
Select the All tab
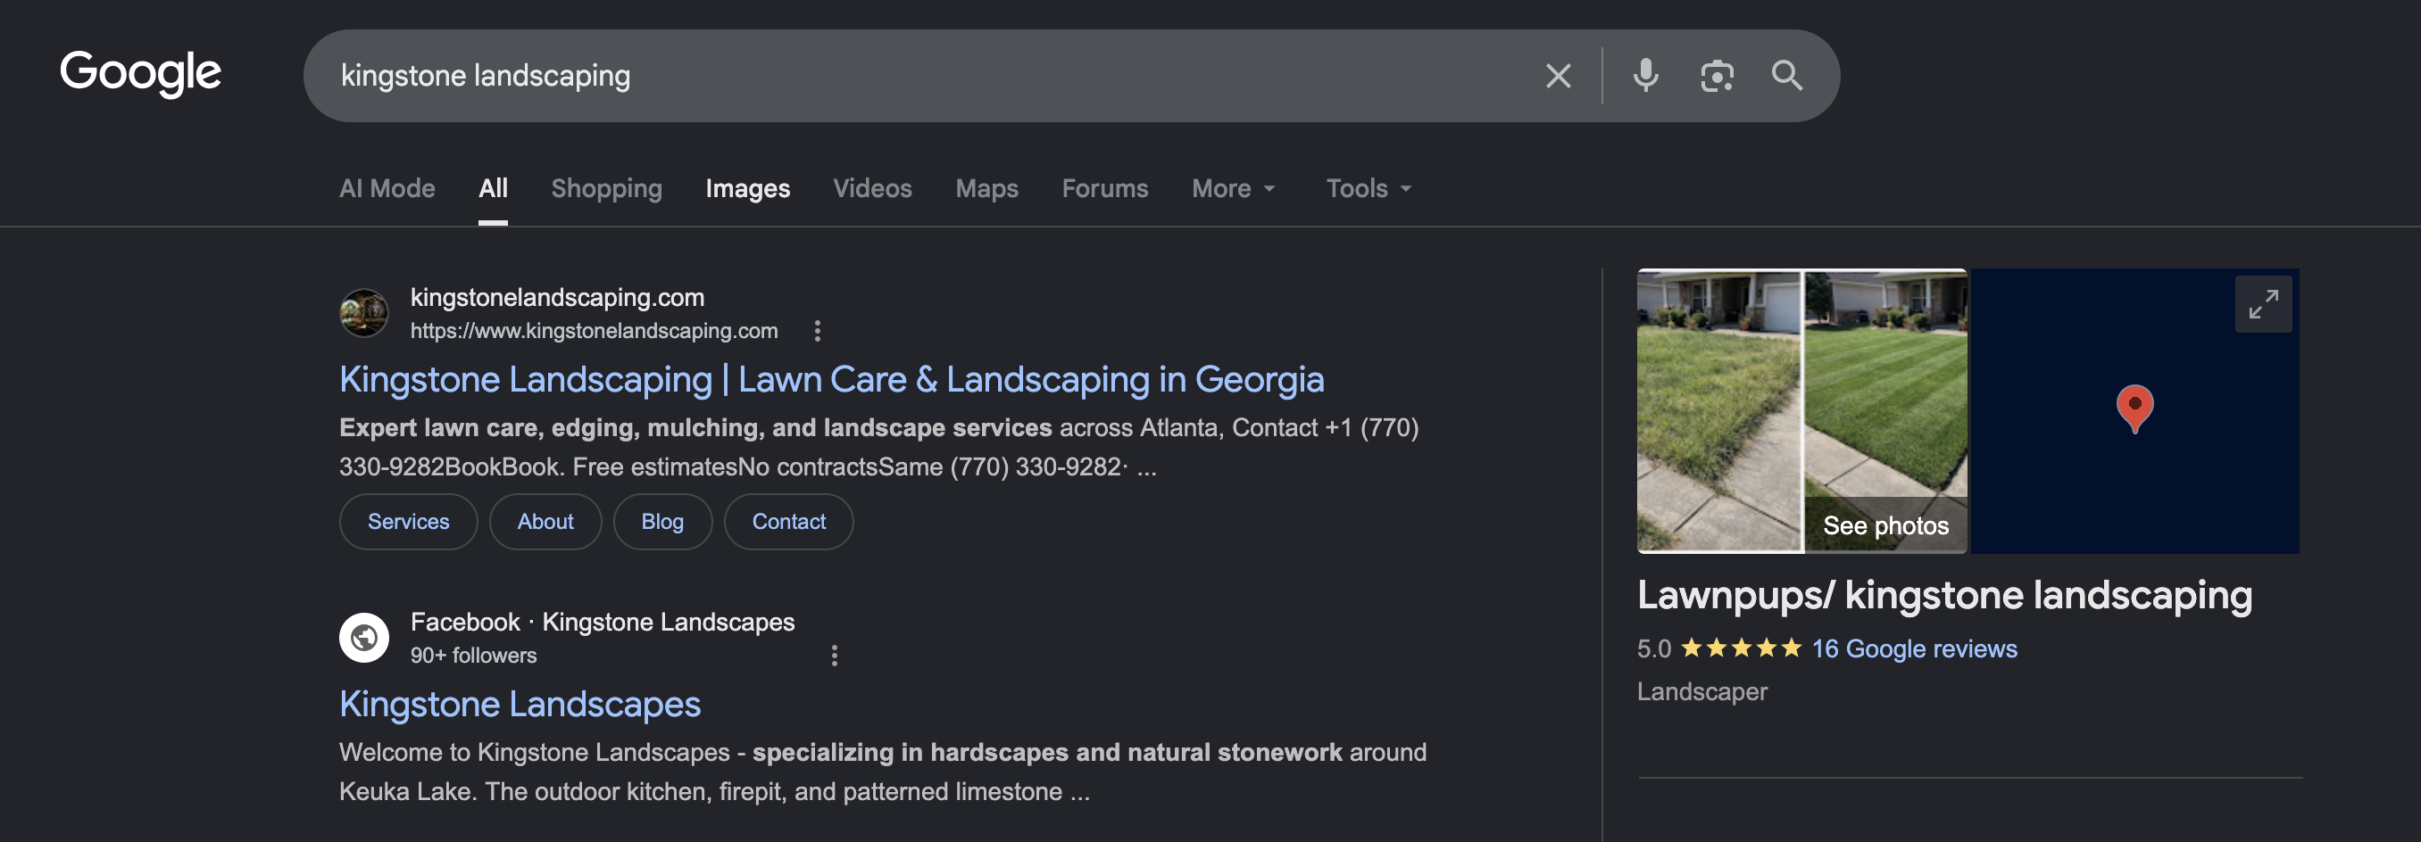pyautogui.click(x=494, y=189)
